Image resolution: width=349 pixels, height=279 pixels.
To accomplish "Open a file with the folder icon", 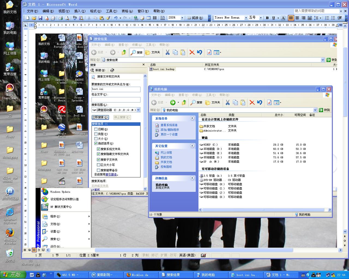I will pyautogui.click(x=34, y=18).
